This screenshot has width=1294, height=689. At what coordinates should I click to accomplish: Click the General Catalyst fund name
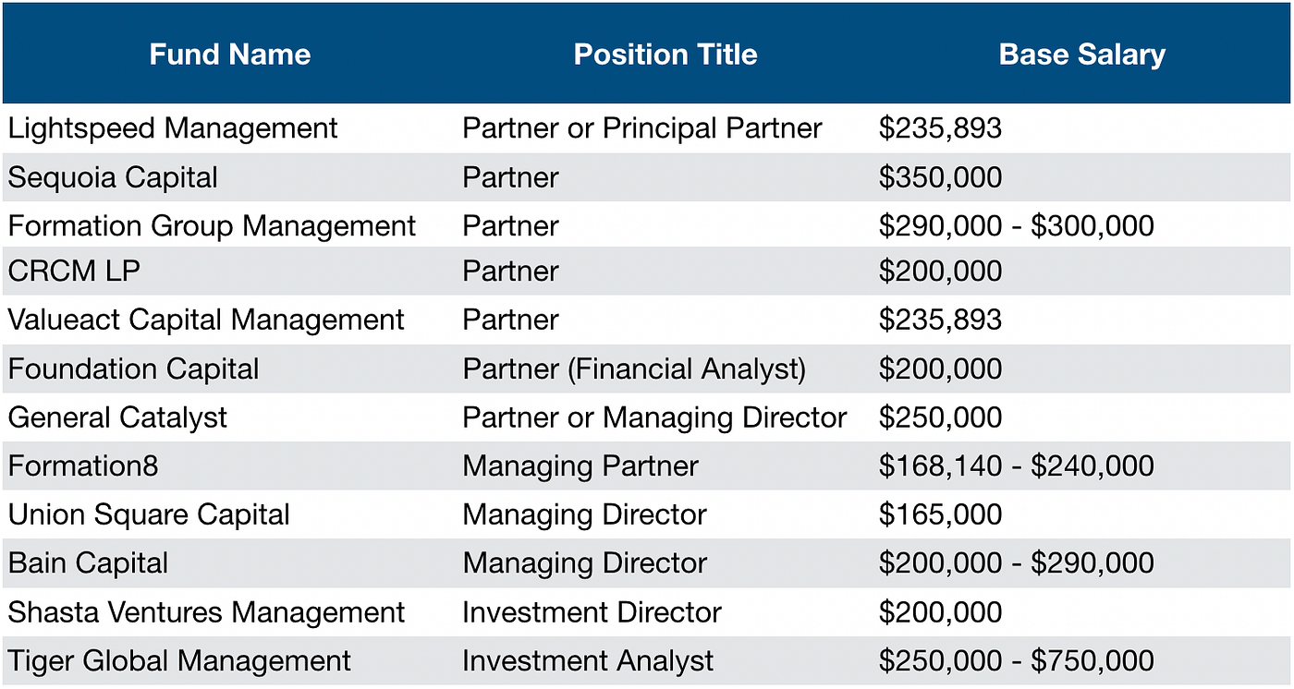(x=117, y=417)
